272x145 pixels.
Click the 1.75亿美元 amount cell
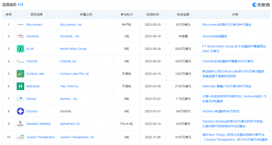pyautogui.click(x=183, y=99)
